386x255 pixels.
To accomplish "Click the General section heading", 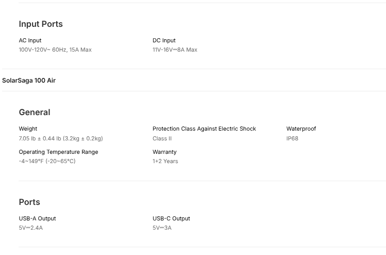I will coord(35,113).
